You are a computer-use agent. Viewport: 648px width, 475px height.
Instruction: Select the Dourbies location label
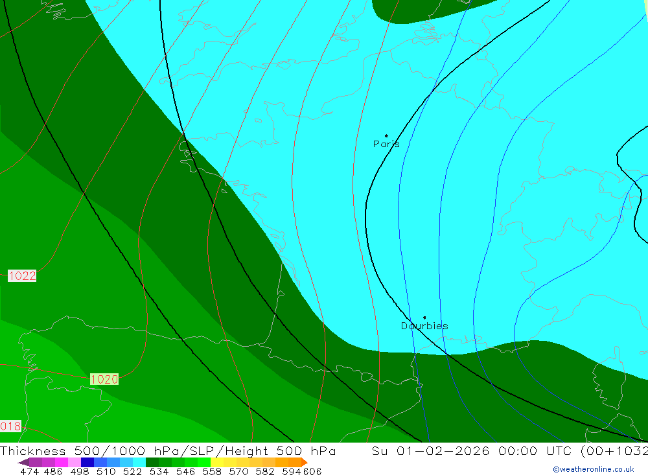pos(424,326)
